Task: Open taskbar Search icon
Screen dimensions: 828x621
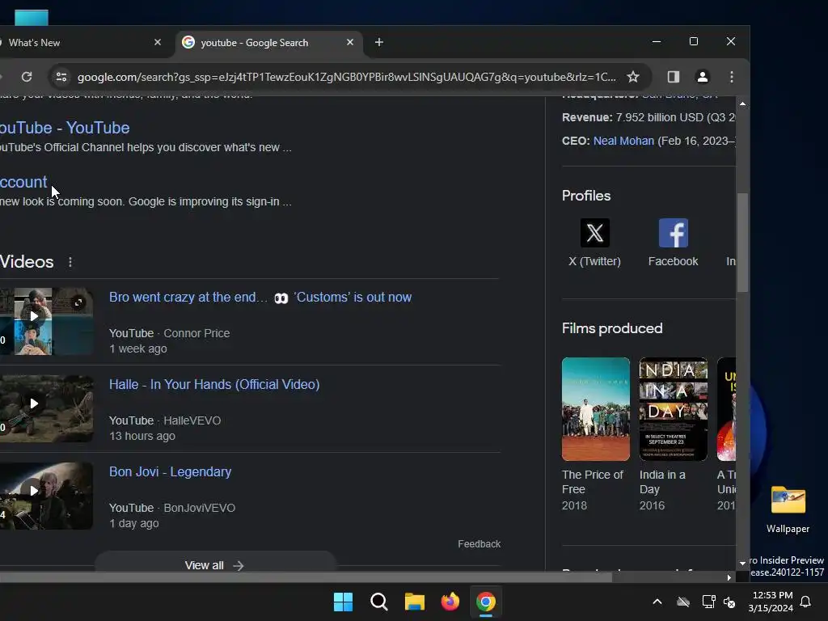Action: tap(379, 602)
